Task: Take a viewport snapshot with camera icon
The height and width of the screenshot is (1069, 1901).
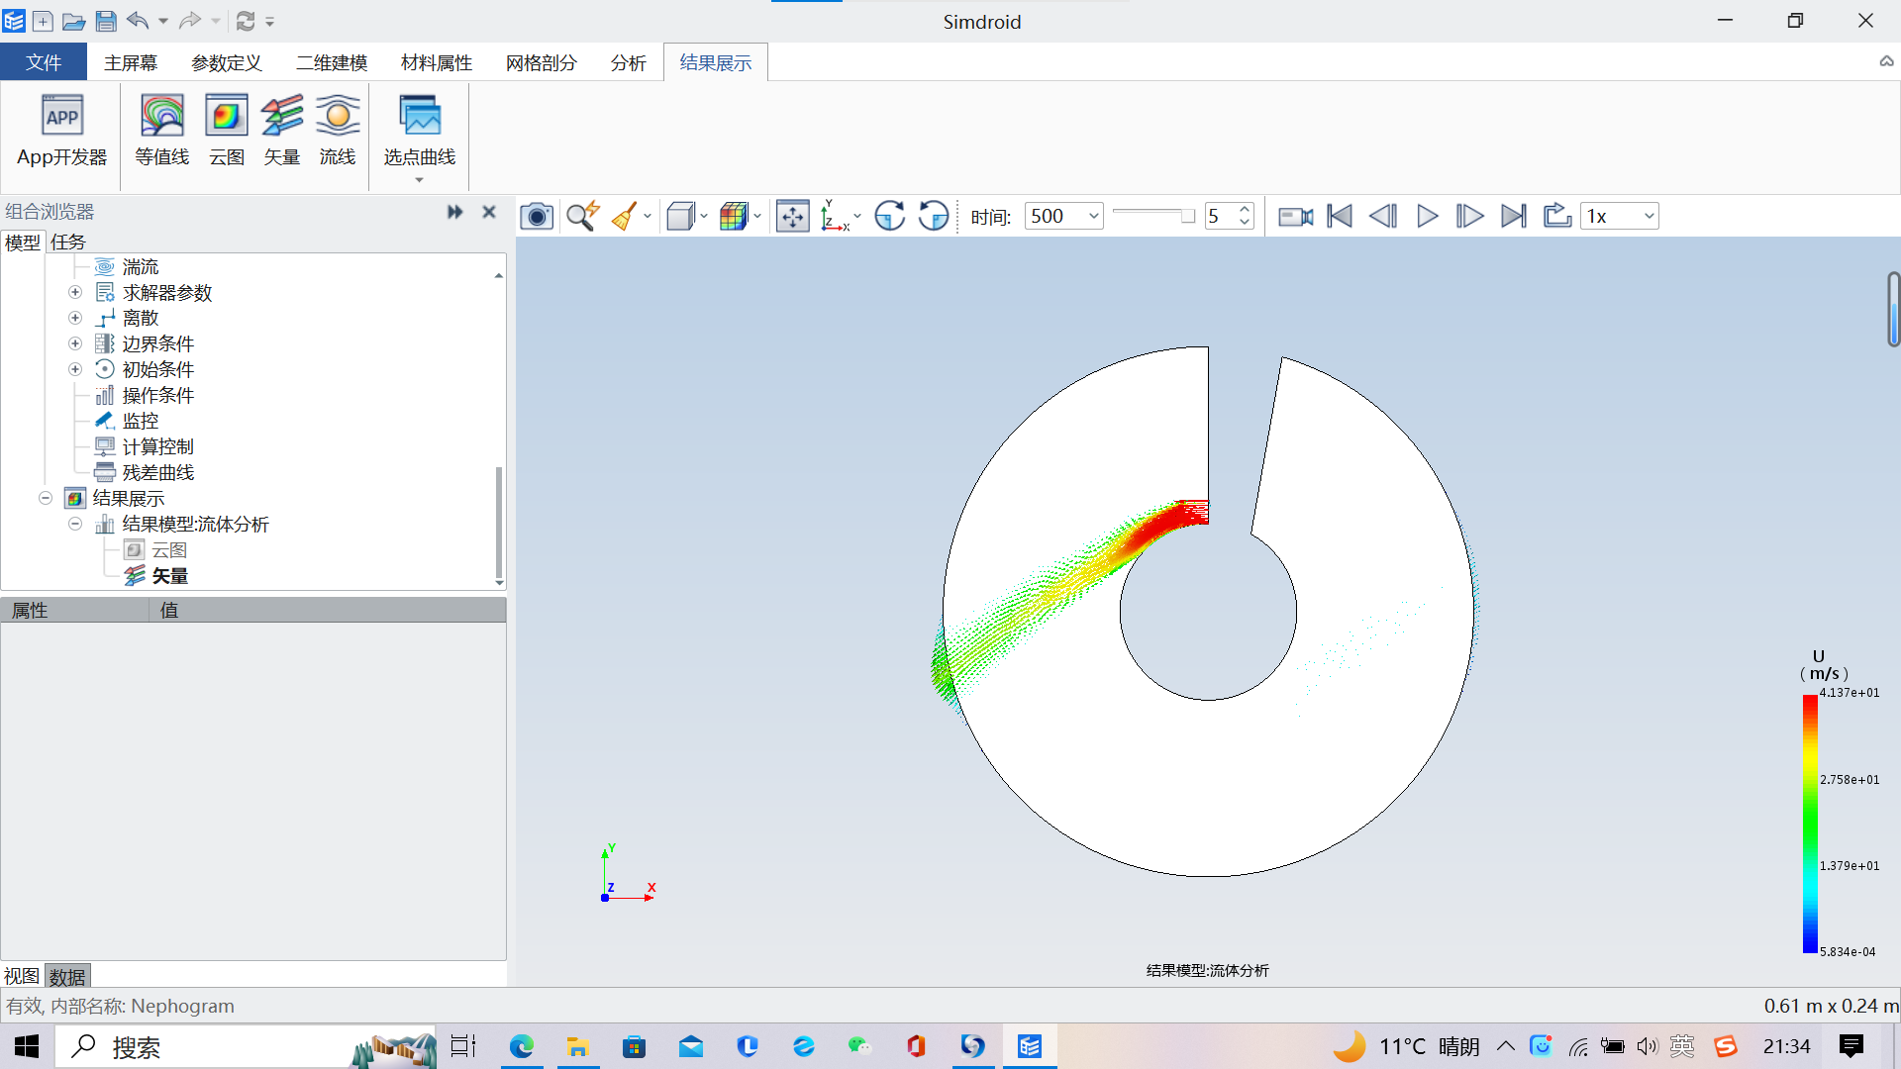Action: [x=537, y=216]
